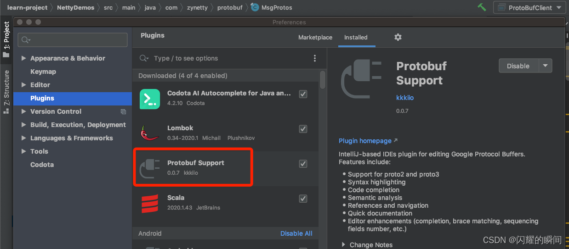
Task: Uncheck the Codota AI Autocomplete plugin
Action: pyautogui.click(x=303, y=94)
